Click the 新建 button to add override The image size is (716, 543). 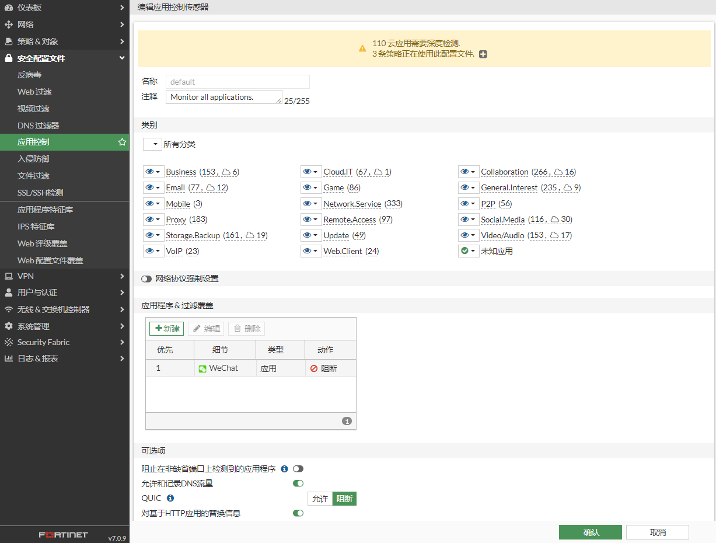pos(166,329)
